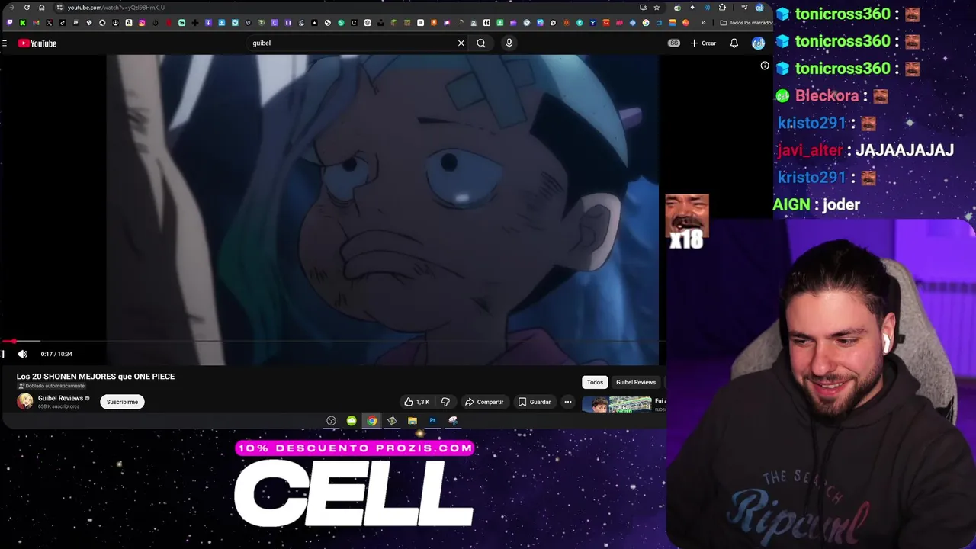The height and width of the screenshot is (549, 976).
Task: Open the green cloud app in taskbar
Action: (352, 421)
